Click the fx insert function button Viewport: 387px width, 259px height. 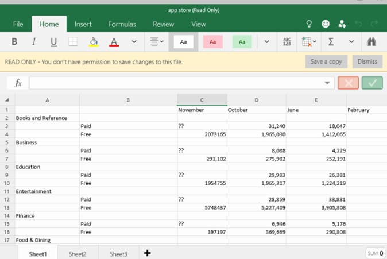[x=18, y=83]
